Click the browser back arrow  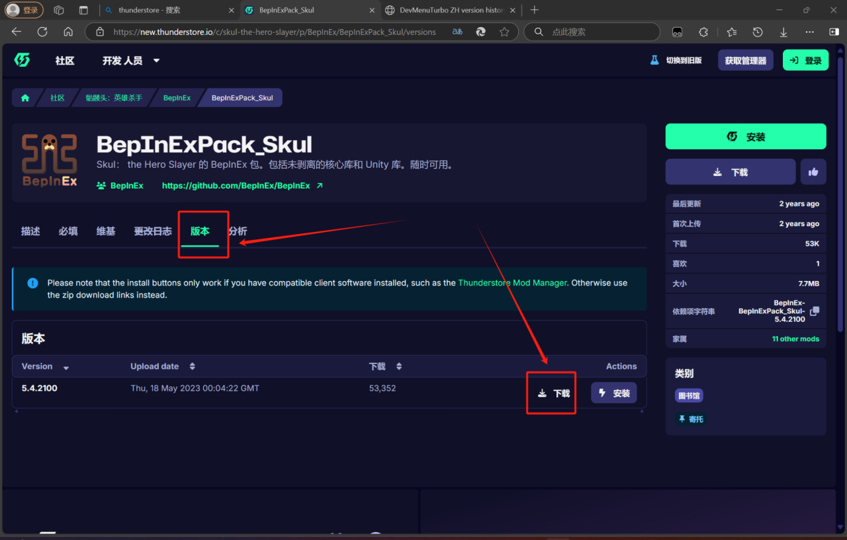[17, 32]
